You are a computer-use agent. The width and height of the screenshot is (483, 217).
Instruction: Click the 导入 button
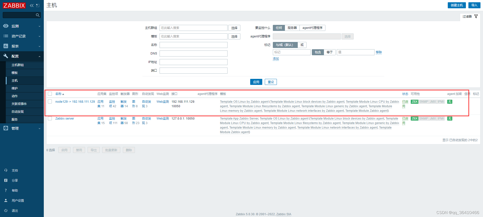coord(474,5)
